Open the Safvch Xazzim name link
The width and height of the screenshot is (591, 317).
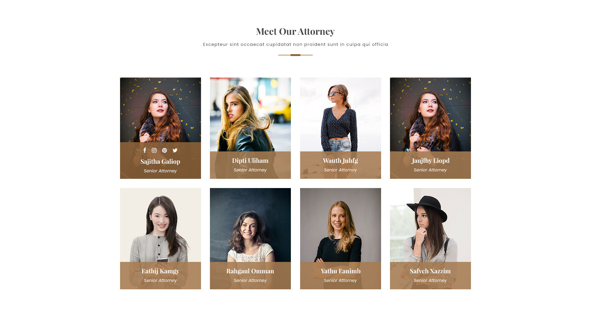430,271
